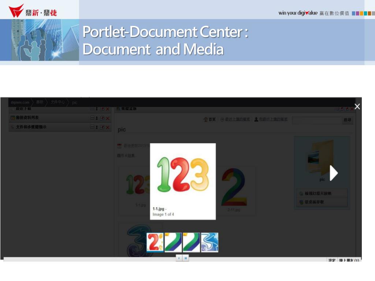Click the large 123 image in lightbox
Image resolution: width=375 pixels, height=281 pixels.
183,175
